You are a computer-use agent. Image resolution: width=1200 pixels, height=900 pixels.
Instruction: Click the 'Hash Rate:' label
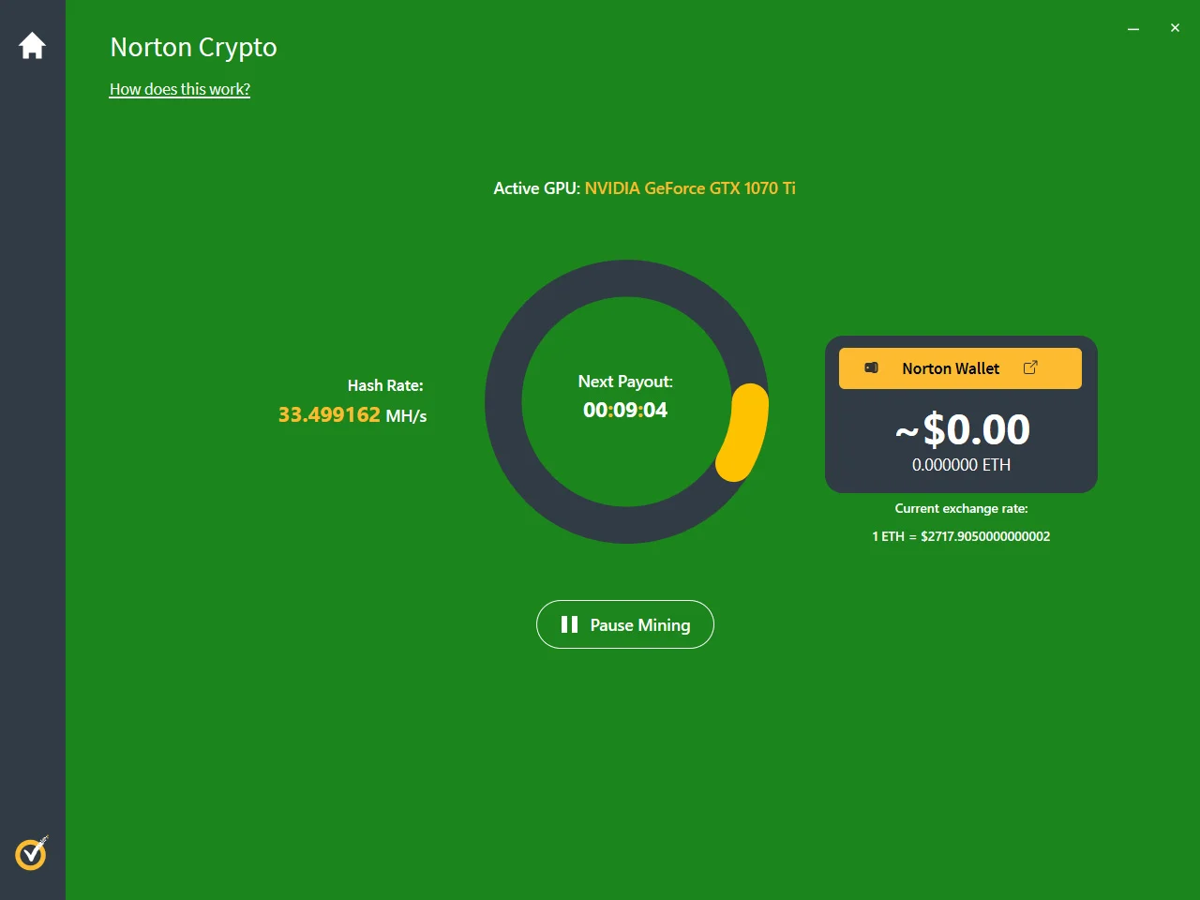385,385
